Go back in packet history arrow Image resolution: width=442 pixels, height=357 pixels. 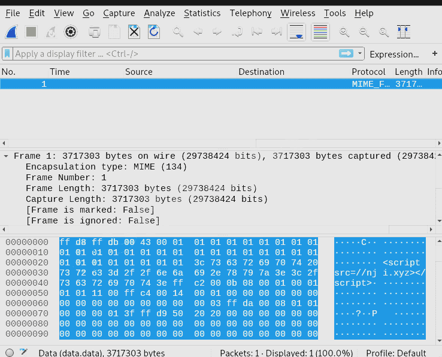click(198, 32)
